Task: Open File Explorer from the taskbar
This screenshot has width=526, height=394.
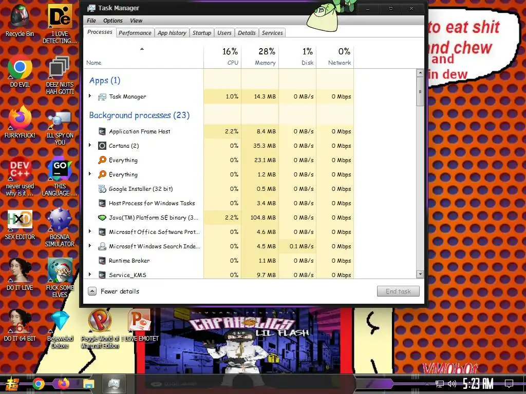Action: pos(88,384)
